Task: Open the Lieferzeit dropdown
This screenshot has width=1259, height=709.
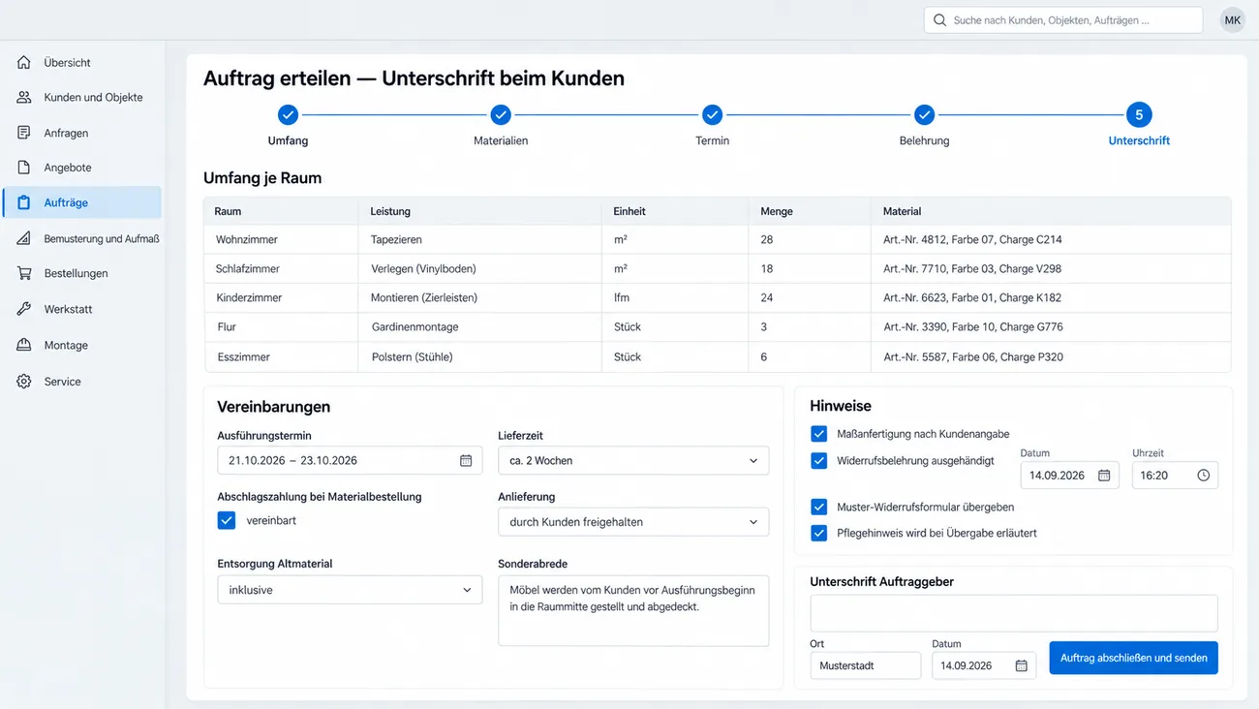Action: (x=633, y=460)
